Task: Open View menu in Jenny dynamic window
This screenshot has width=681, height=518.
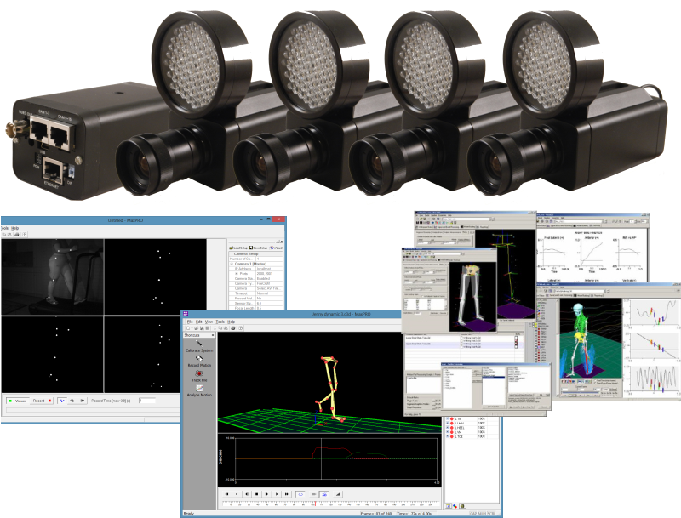Action: click(209, 322)
